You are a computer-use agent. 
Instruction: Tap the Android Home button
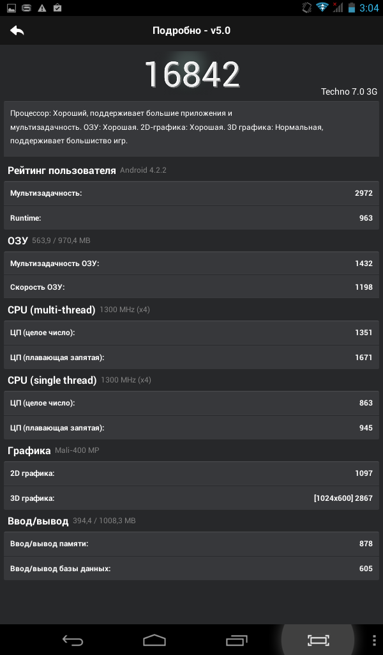tap(154, 640)
